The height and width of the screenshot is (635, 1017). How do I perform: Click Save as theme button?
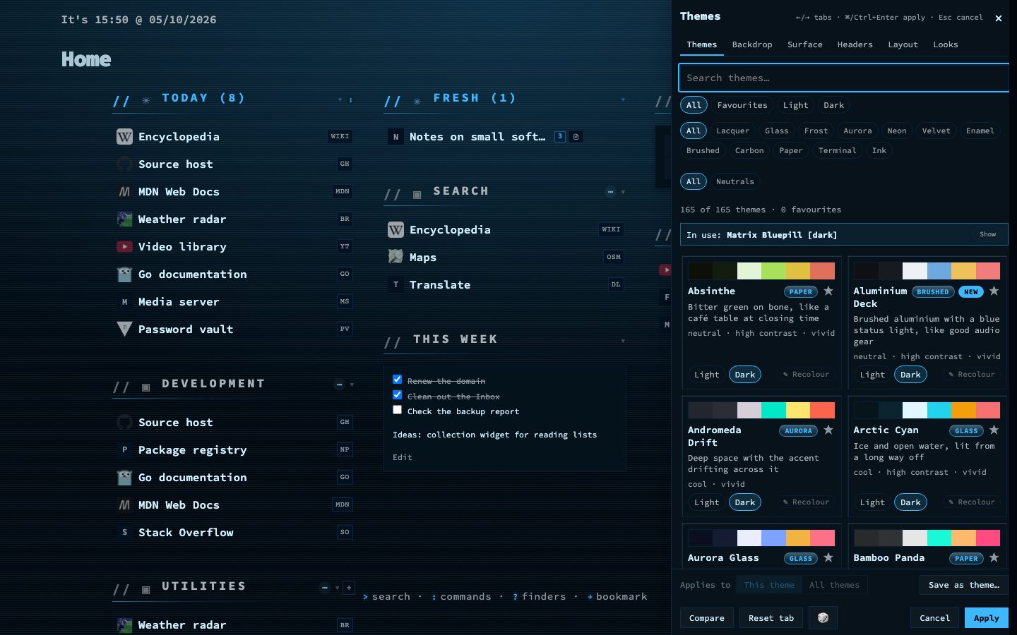point(964,585)
